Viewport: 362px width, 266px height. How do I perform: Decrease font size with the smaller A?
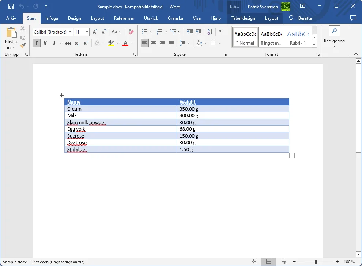pos(103,32)
